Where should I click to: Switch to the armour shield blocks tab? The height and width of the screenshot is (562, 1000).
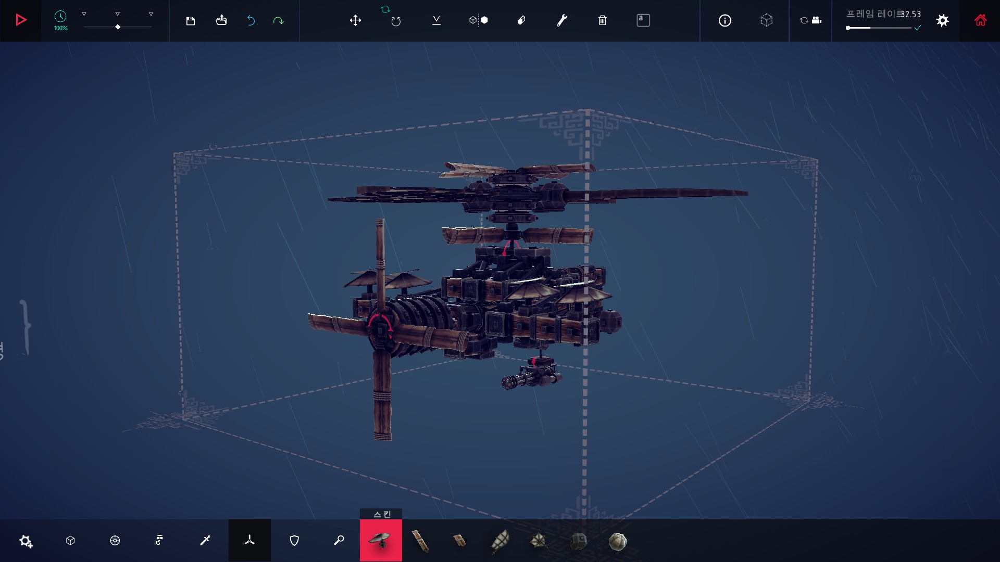pos(294,541)
